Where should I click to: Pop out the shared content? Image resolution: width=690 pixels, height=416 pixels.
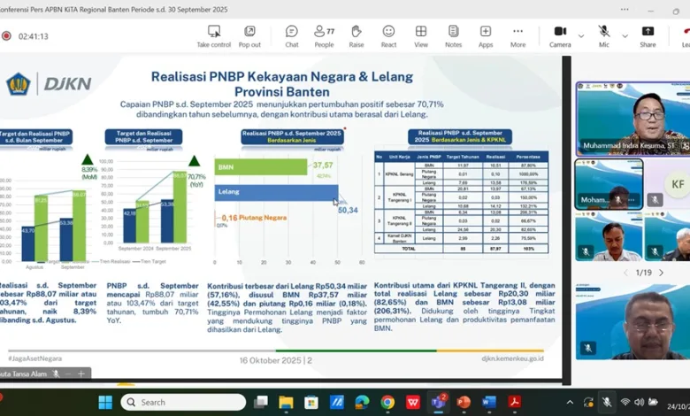point(249,35)
